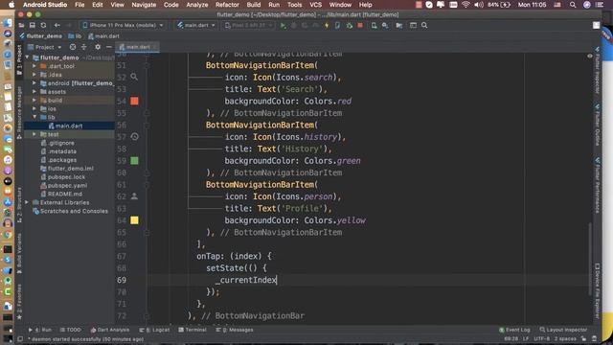Open the Build menu
This screenshot has width=613, height=345.
click(x=253, y=5)
